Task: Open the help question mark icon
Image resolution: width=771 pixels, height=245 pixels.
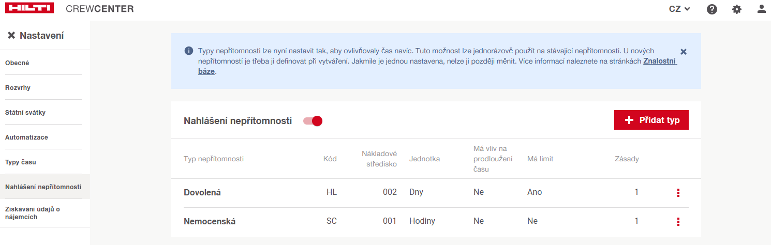Action: [712, 9]
